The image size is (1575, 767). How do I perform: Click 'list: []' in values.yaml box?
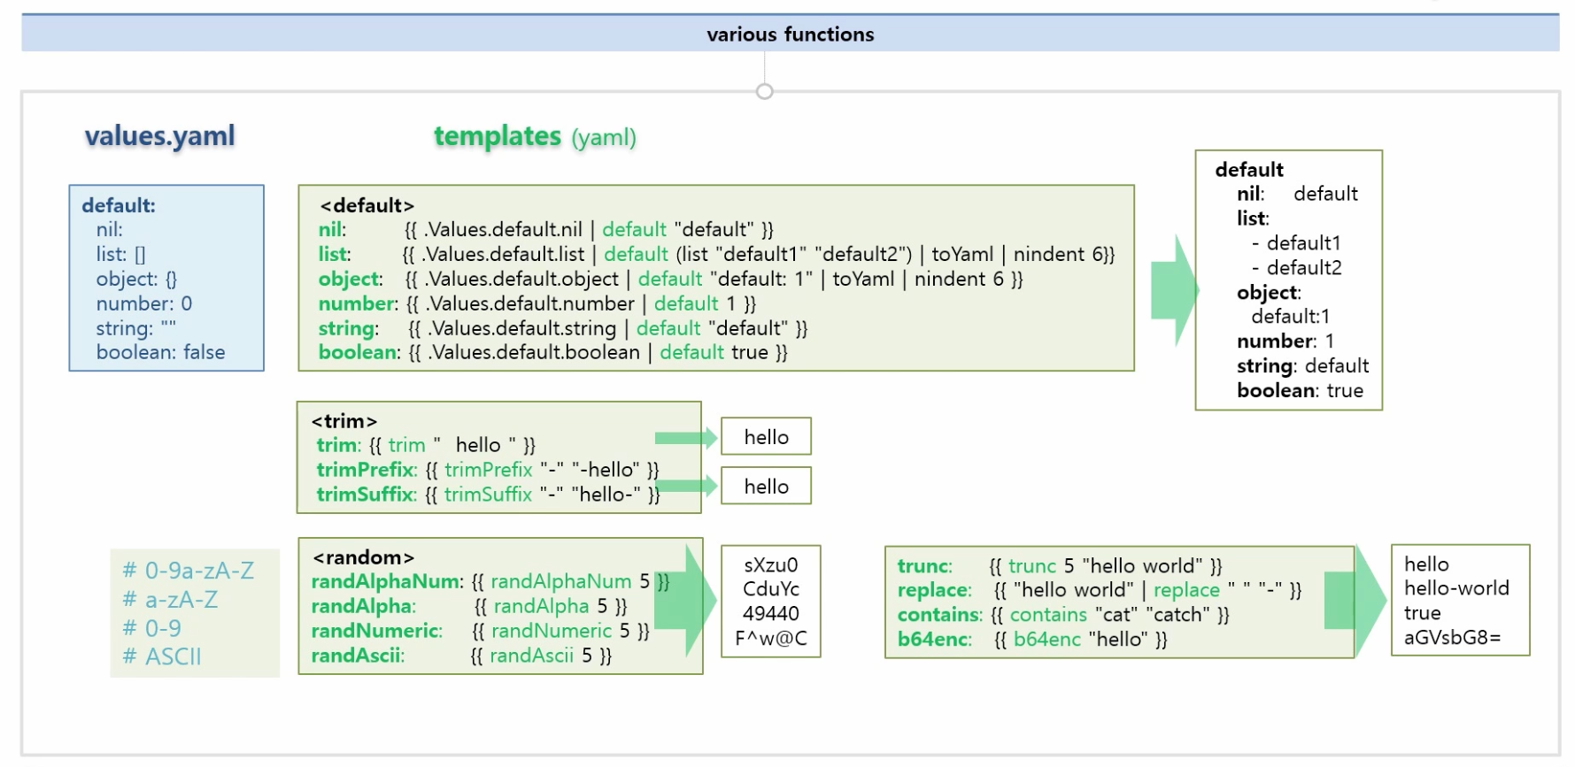[x=121, y=255]
